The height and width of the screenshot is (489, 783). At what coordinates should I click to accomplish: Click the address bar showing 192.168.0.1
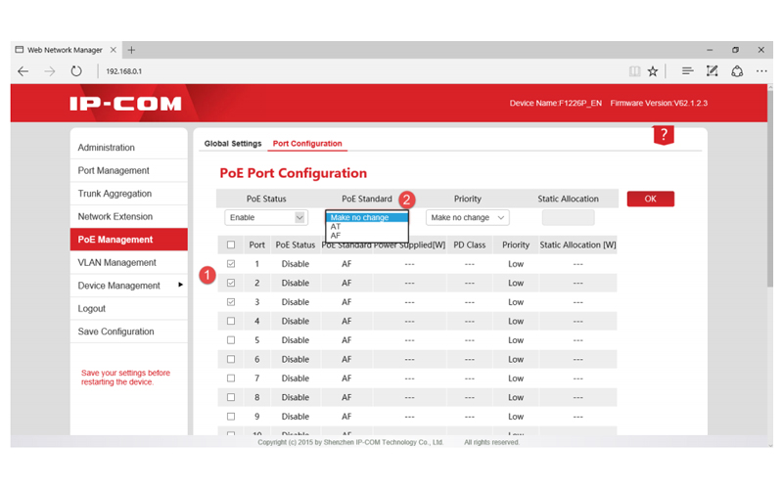coord(124,71)
